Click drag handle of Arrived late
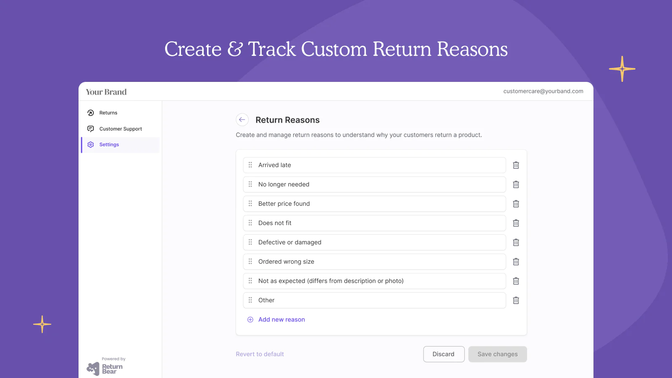672x378 pixels. pos(250,165)
